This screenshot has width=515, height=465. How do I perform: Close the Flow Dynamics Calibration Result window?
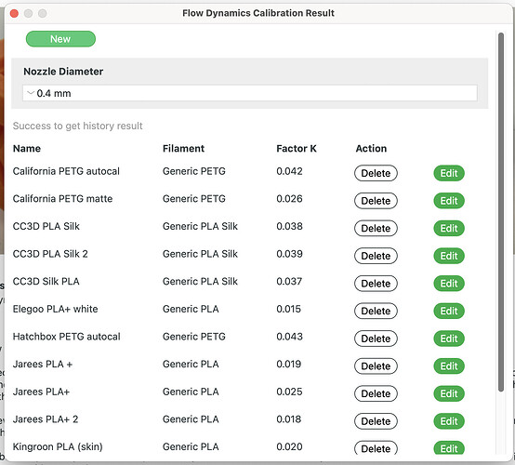(14, 13)
